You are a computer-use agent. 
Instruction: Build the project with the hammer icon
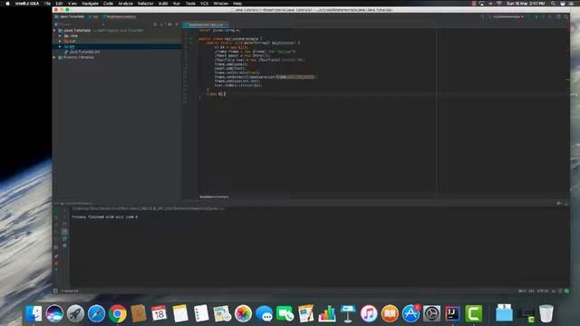pyautogui.click(x=482, y=16)
